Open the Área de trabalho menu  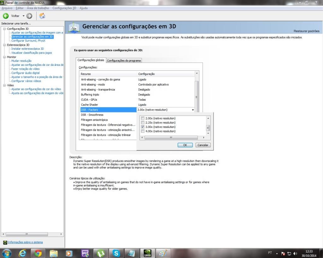click(x=38, y=8)
